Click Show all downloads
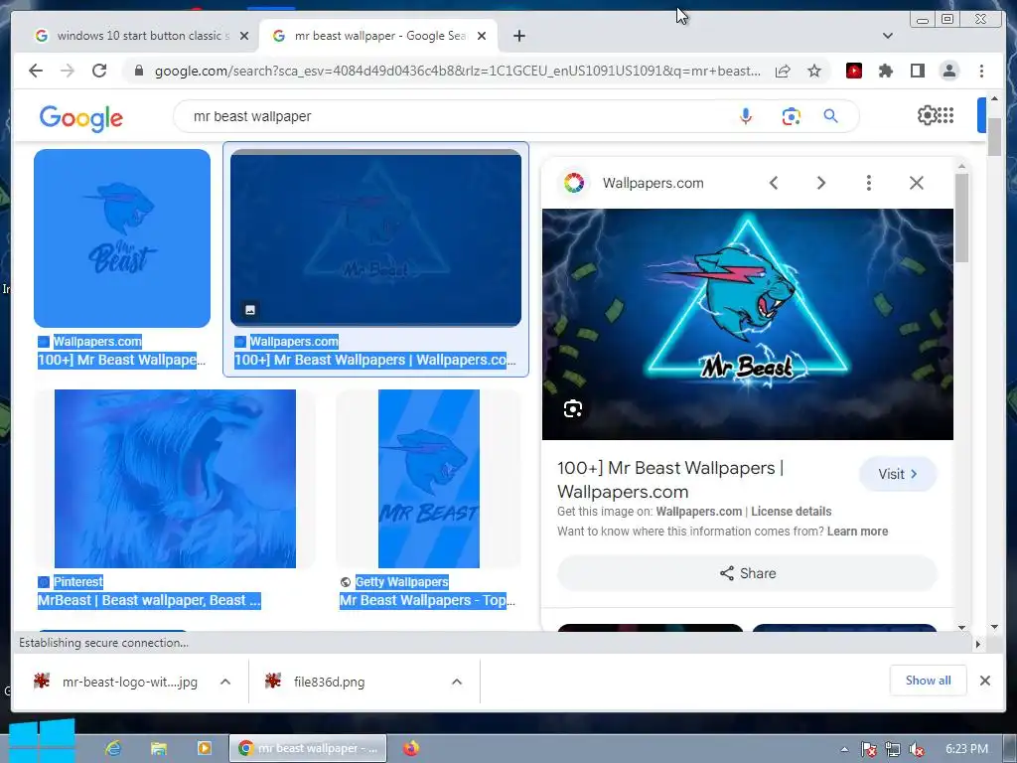 [x=929, y=681]
